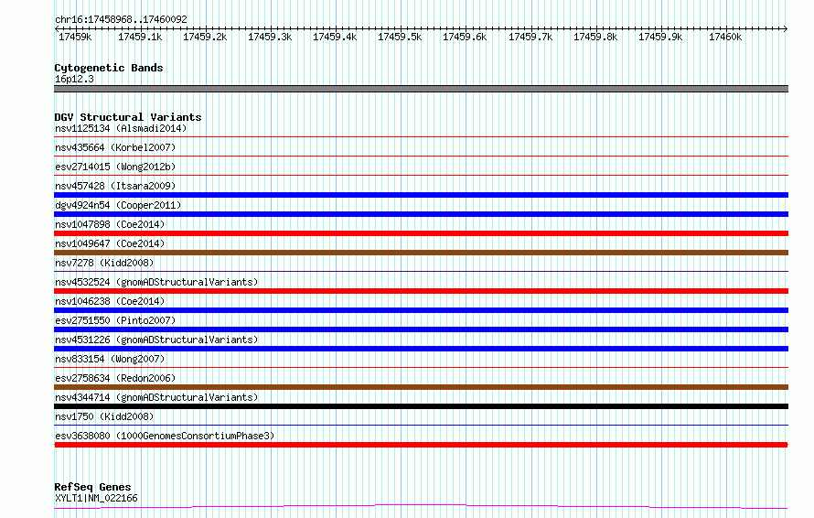Click the red bar under nsv1047898 (Coe2014)
Viewport: 814px width, 518px height.
coord(421,233)
